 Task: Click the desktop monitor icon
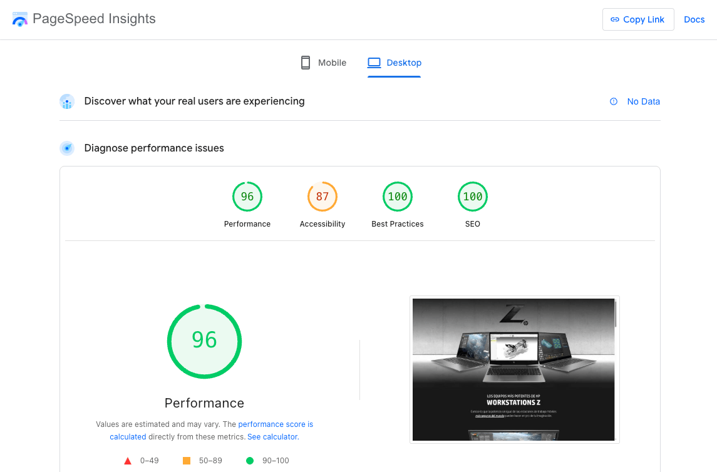pyautogui.click(x=374, y=62)
